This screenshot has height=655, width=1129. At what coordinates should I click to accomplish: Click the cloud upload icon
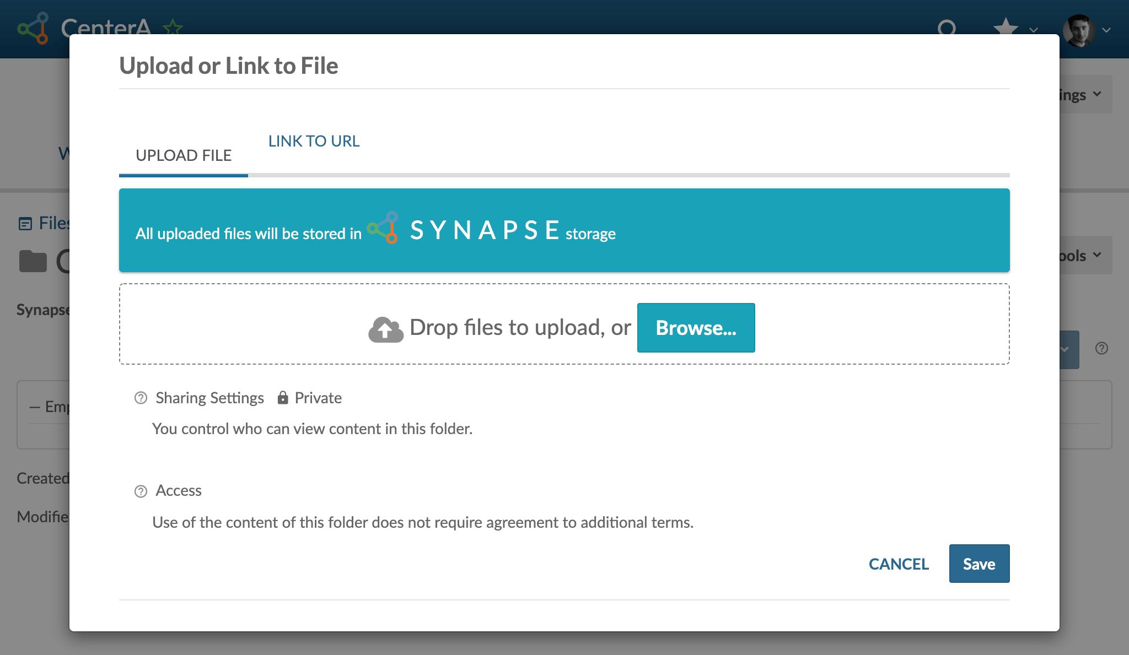(385, 329)
